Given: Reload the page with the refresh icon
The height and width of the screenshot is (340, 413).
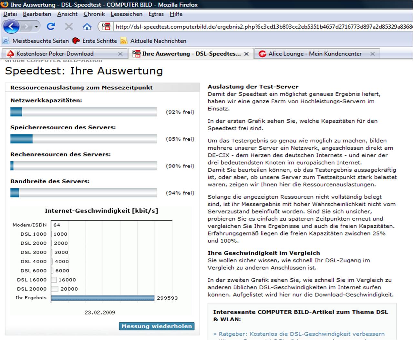Looking at the screenshot, I should point(51,26).
